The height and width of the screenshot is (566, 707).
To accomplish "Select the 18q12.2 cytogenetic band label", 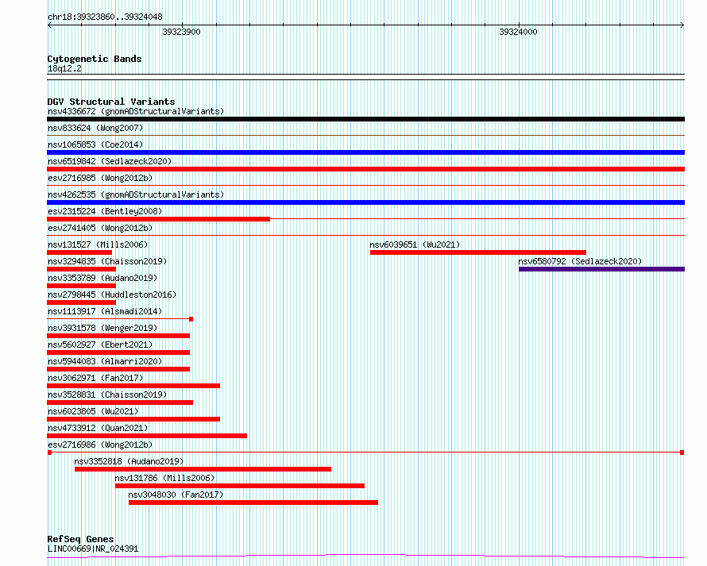I will point(64,68).
